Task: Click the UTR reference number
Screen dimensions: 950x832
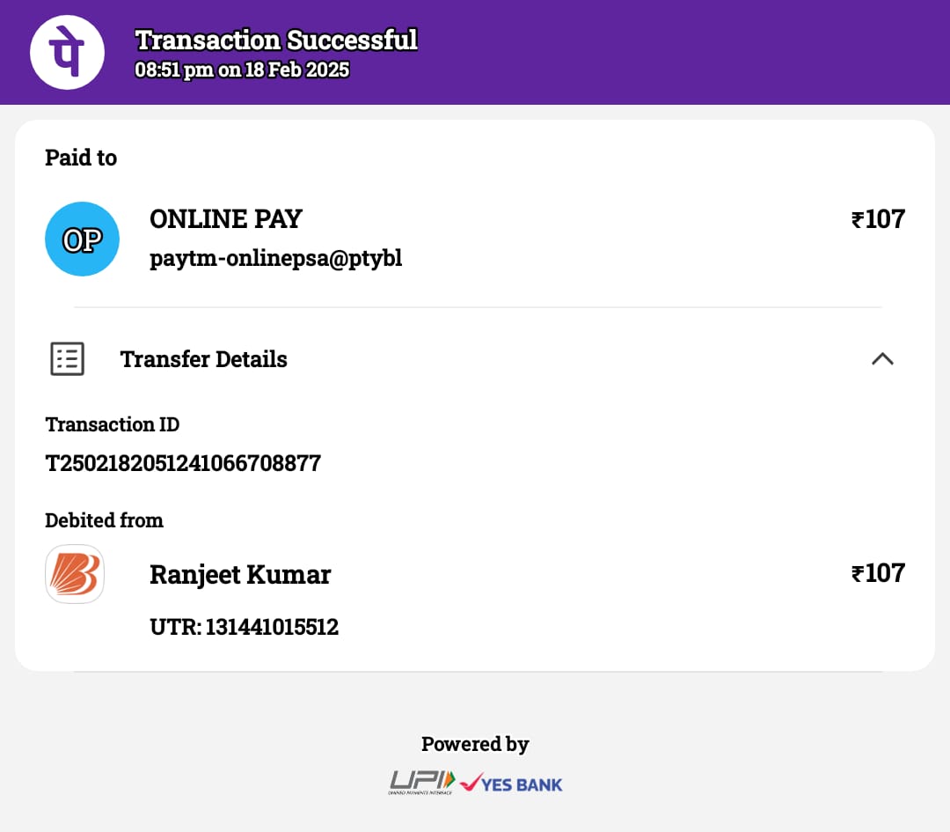Action: 244,627
